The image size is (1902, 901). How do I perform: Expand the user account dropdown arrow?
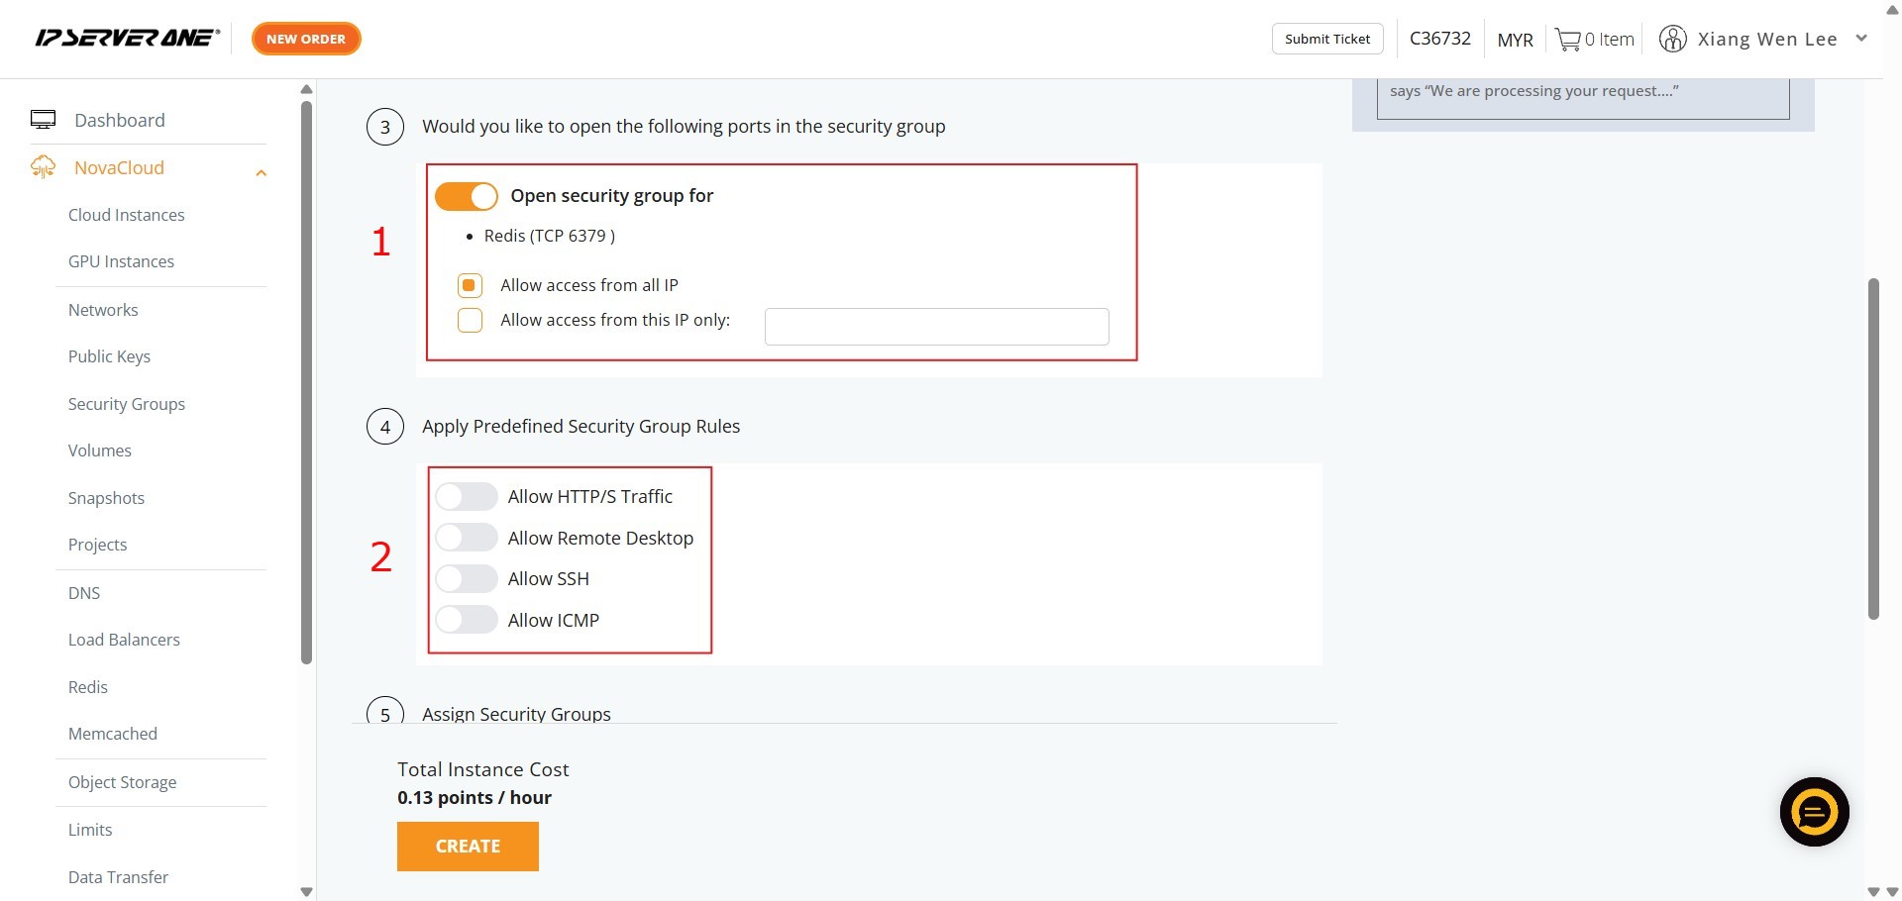1861,39
